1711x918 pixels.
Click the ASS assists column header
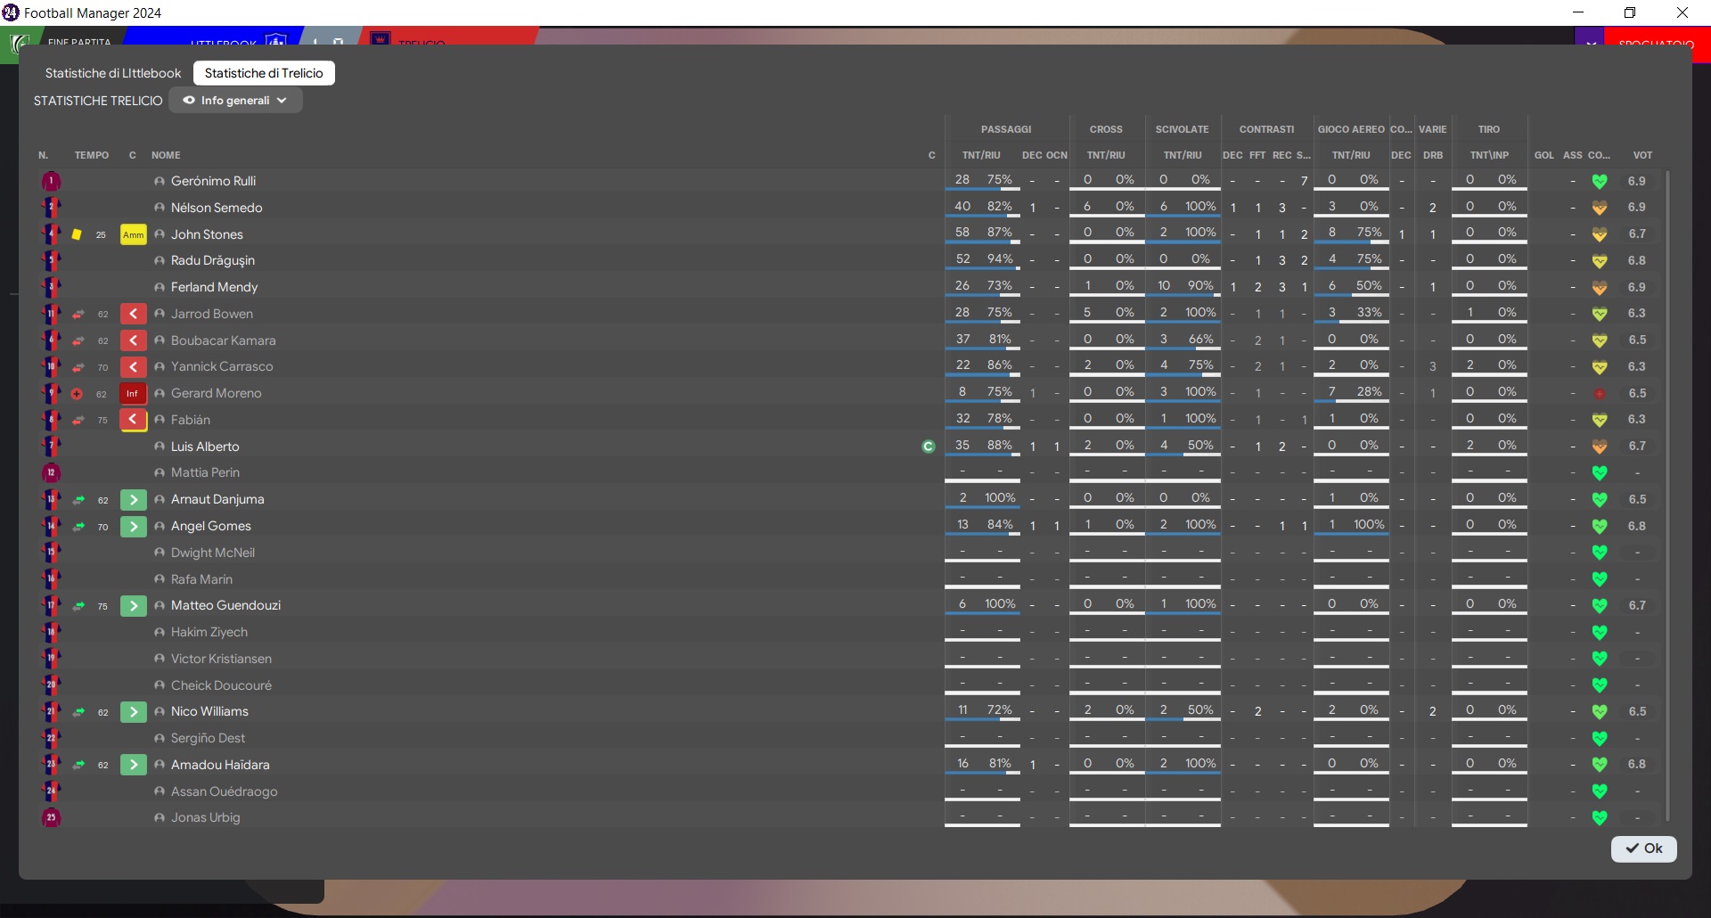(1573, 155)
